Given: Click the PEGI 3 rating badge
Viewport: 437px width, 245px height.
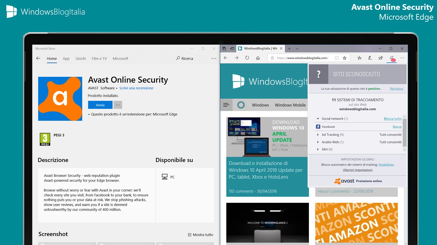Looking at the screenshot, I should pyautogui.click(x=45, y=139).
